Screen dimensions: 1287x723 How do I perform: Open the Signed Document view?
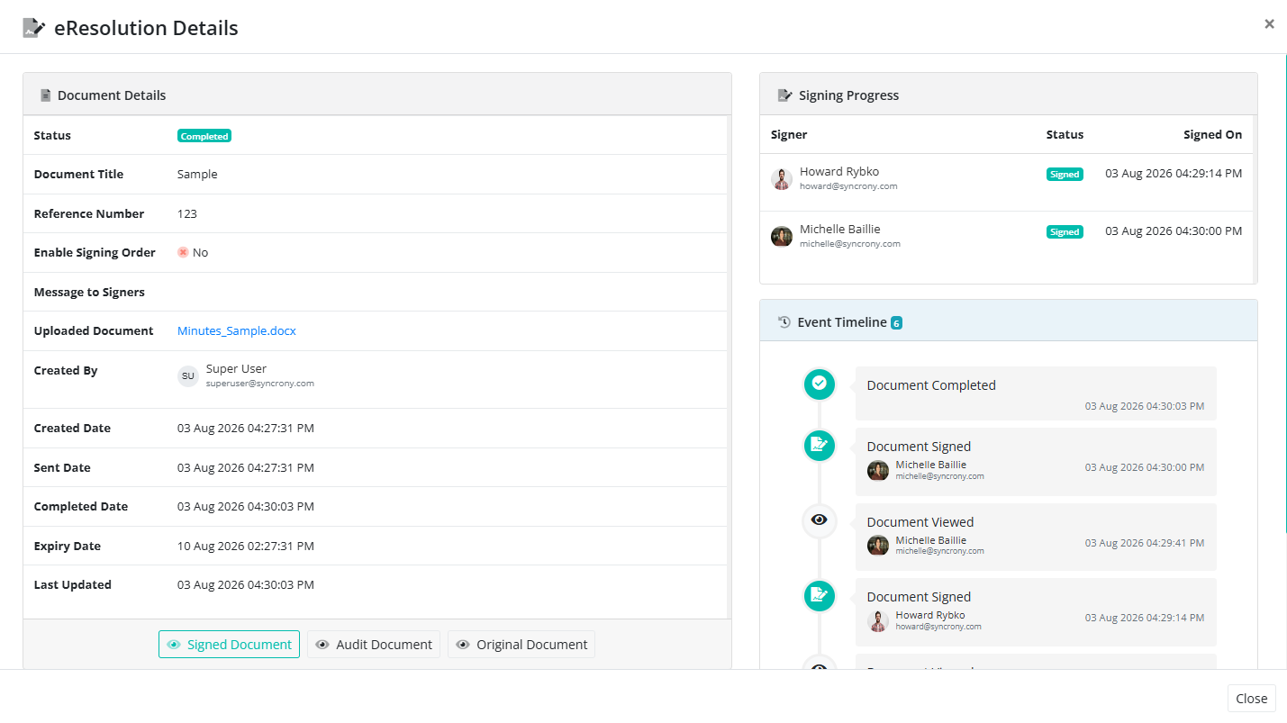point(229,645)
